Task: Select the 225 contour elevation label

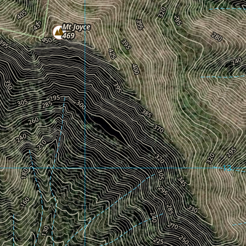Action: pos(159,241)
